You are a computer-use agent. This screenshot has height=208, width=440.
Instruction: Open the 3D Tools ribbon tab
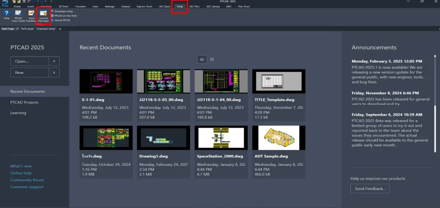tap(63, 6)
